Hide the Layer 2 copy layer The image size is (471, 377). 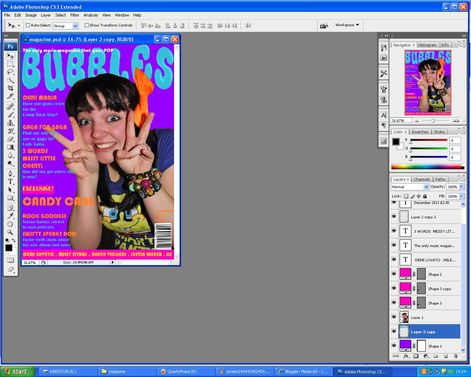tap(394, 331)
